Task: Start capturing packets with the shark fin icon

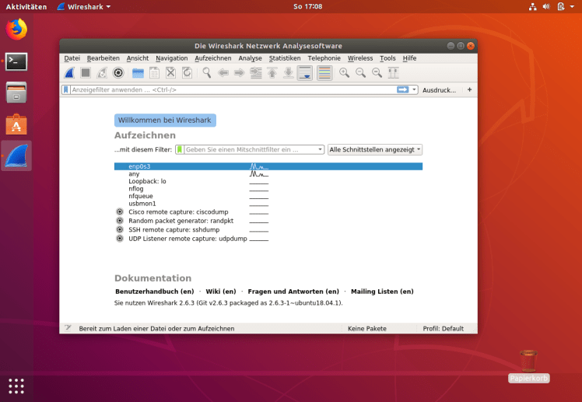Action: [69, 72]
